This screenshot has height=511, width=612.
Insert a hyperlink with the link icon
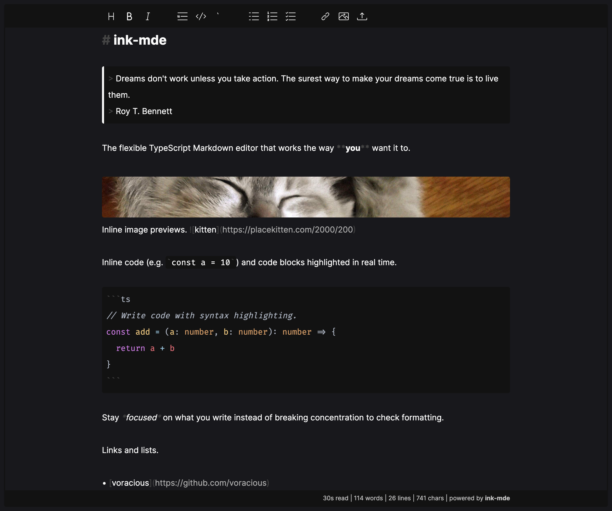point(325,16)
